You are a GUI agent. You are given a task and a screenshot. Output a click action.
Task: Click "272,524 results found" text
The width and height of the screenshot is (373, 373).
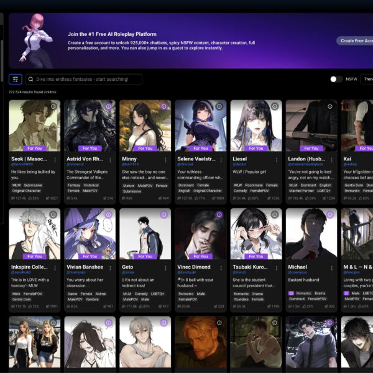pos(32,92)
